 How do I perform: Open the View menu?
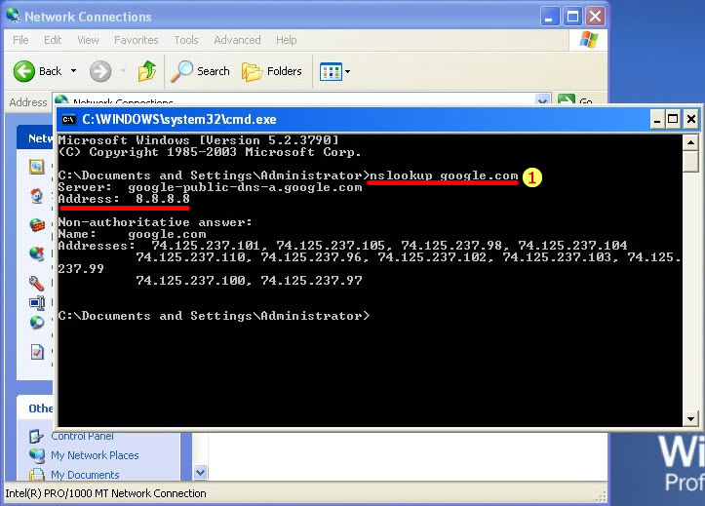(88, 40)
